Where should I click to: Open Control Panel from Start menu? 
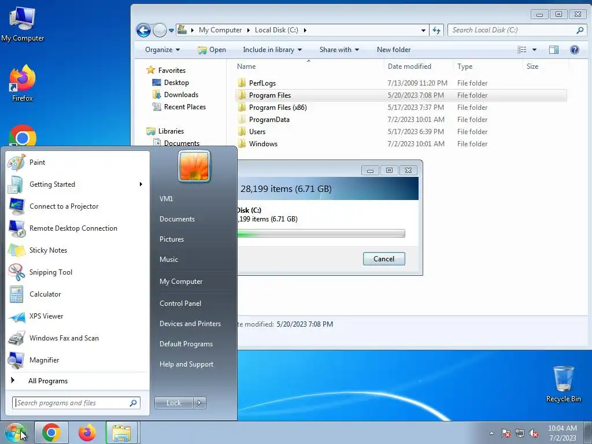(x=180, y=303)
